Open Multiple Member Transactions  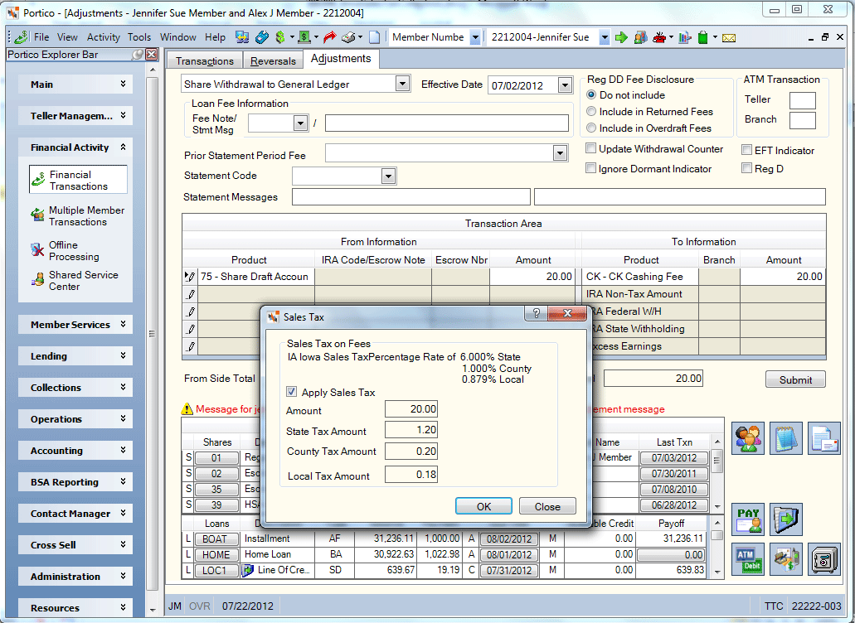[78, 215]
